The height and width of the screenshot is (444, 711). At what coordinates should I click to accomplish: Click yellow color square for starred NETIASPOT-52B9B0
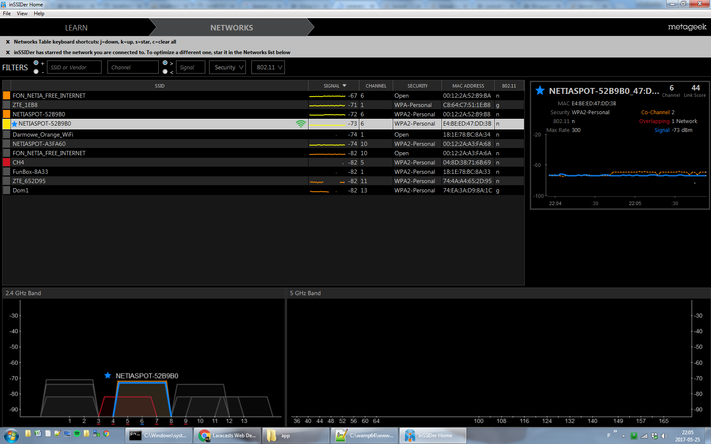6,124
